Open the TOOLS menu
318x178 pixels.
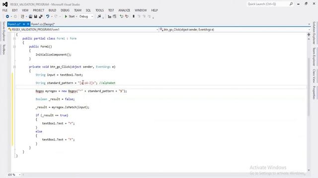click(x=99, y=10)
